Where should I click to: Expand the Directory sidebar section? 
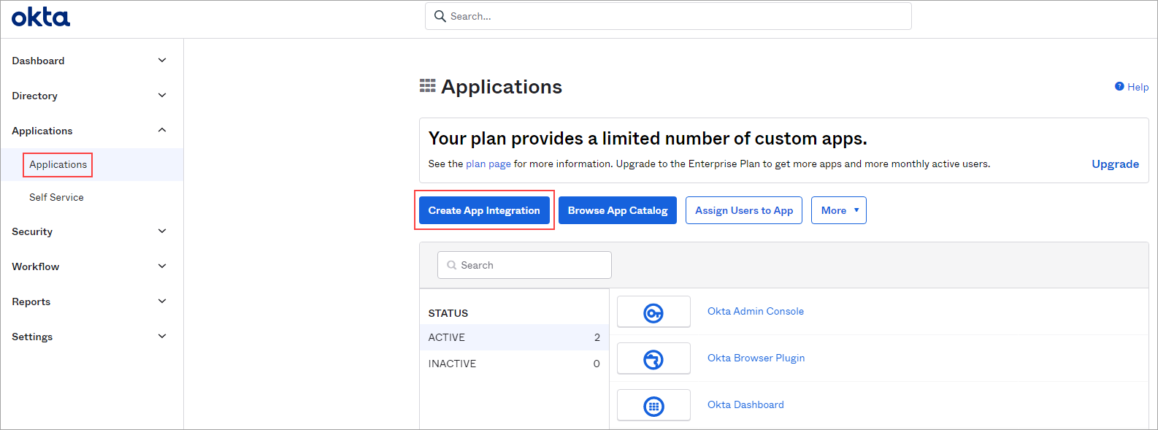pyautogui.click(x=162, y=96)
